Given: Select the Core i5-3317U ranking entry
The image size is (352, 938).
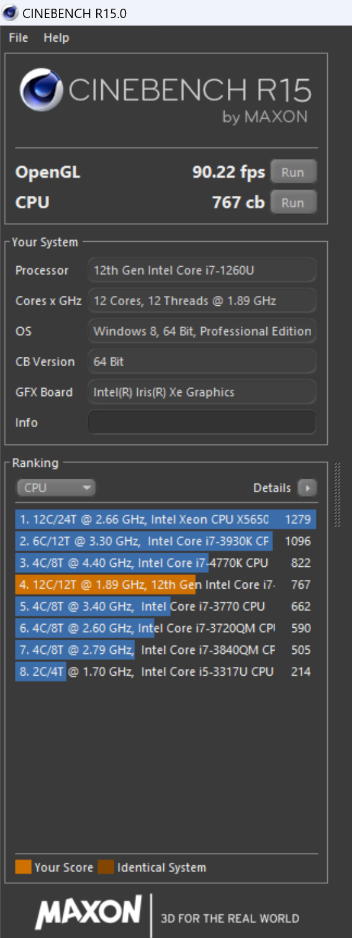Looking at the screenshot, I should click(x=166, y=672).
